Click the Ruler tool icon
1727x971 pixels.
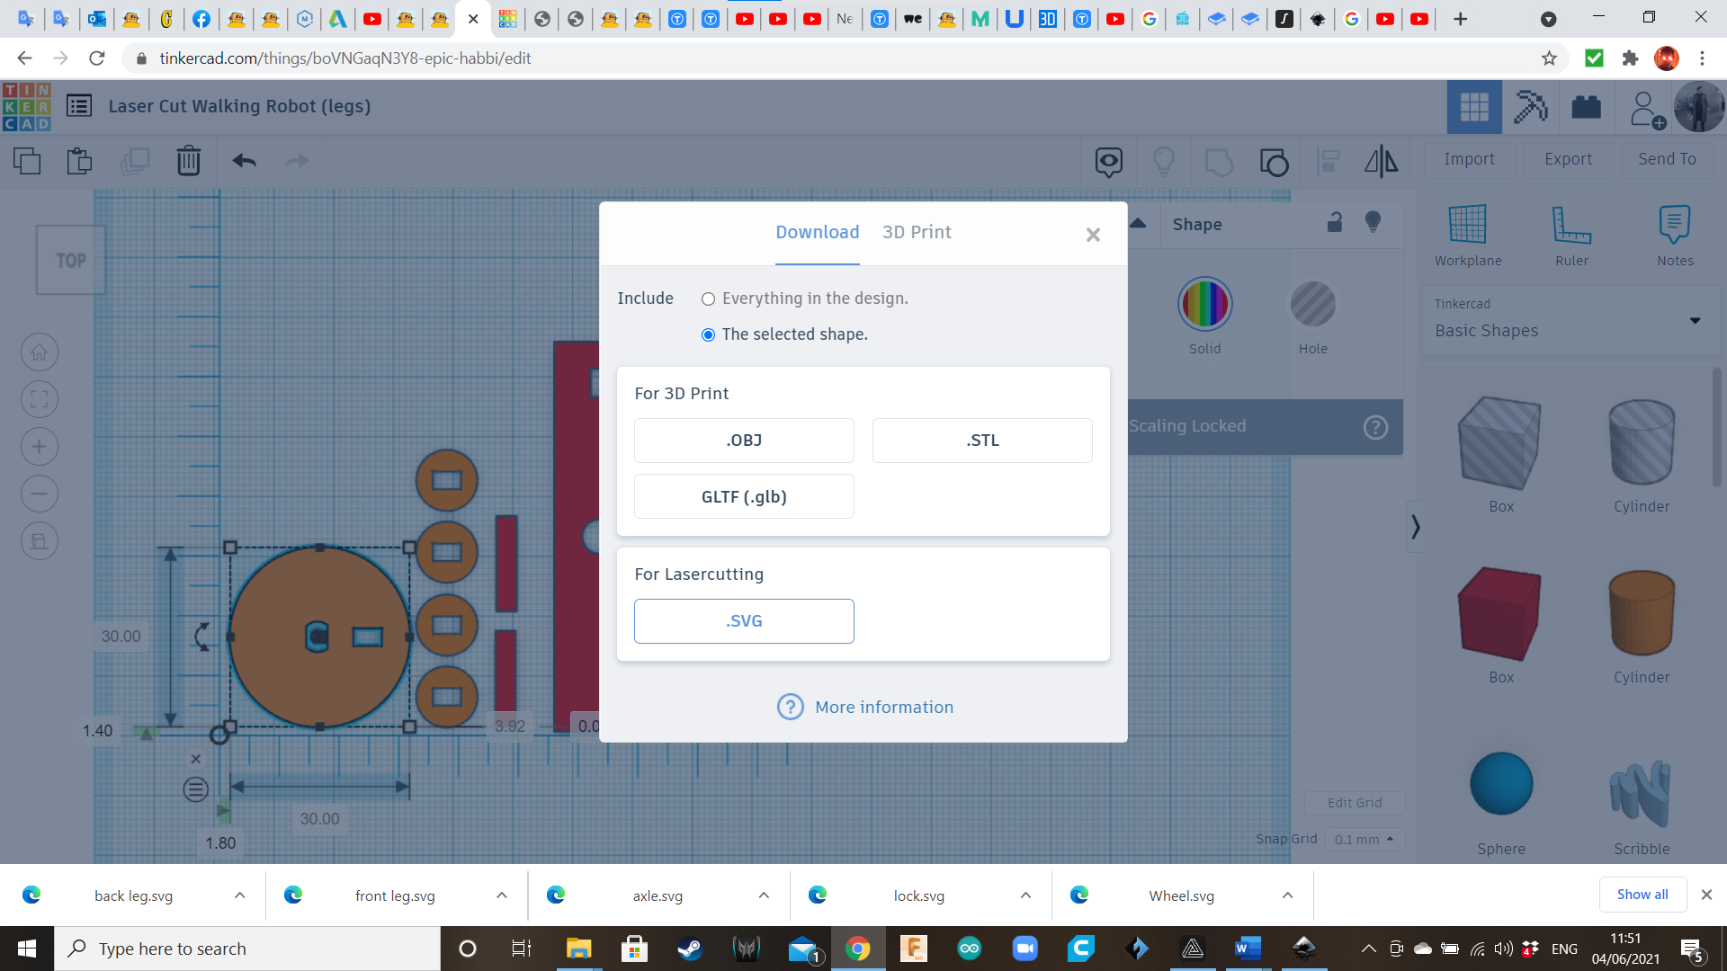click(1571, 225)
